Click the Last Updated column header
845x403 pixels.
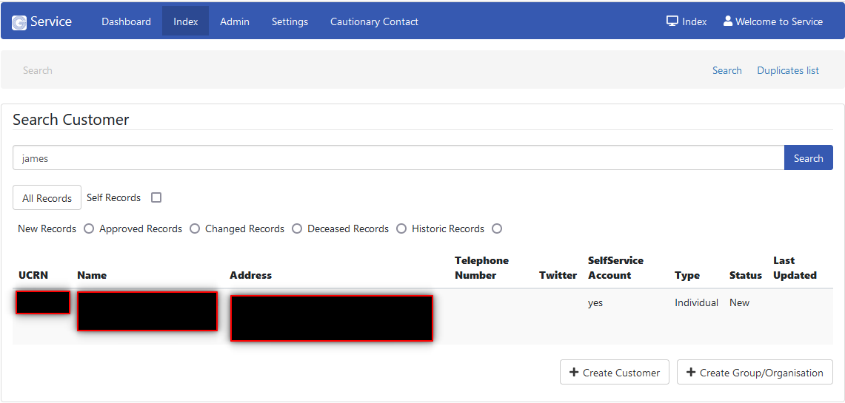coord(795,268)
